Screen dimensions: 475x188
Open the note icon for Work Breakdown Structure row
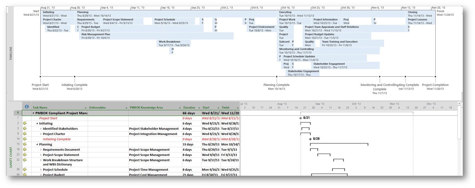tap(25, 160)
